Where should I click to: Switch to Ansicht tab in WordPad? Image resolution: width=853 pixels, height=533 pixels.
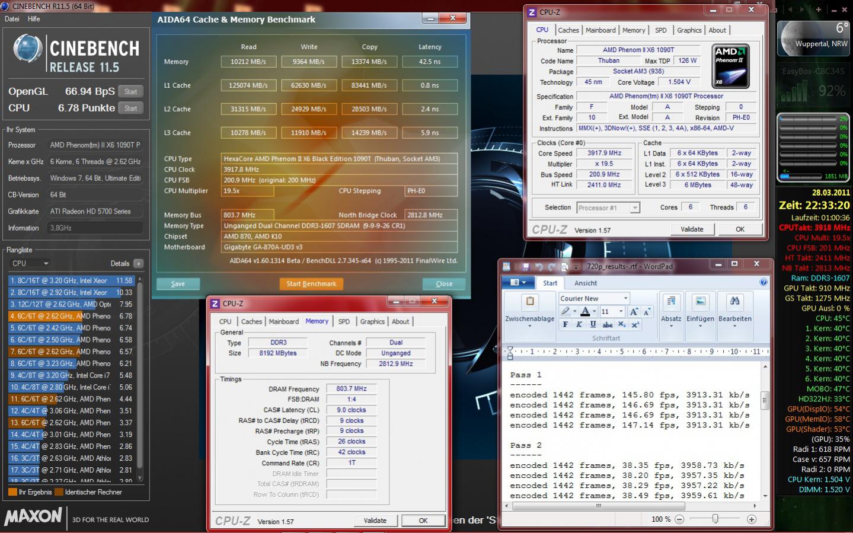[586, 283]
